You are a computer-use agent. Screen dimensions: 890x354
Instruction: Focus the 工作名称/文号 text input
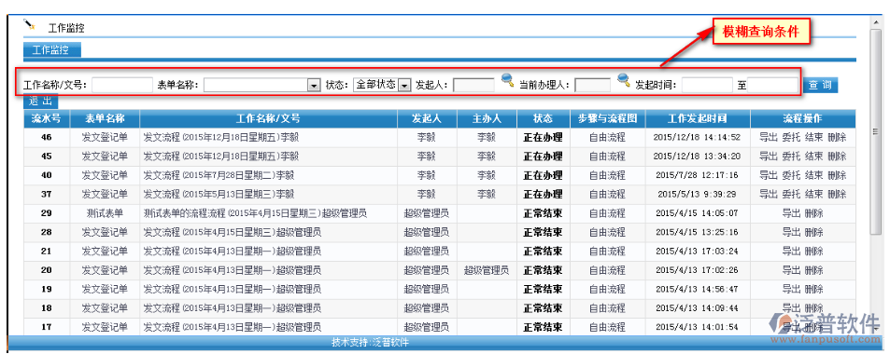tap(122, 85)
